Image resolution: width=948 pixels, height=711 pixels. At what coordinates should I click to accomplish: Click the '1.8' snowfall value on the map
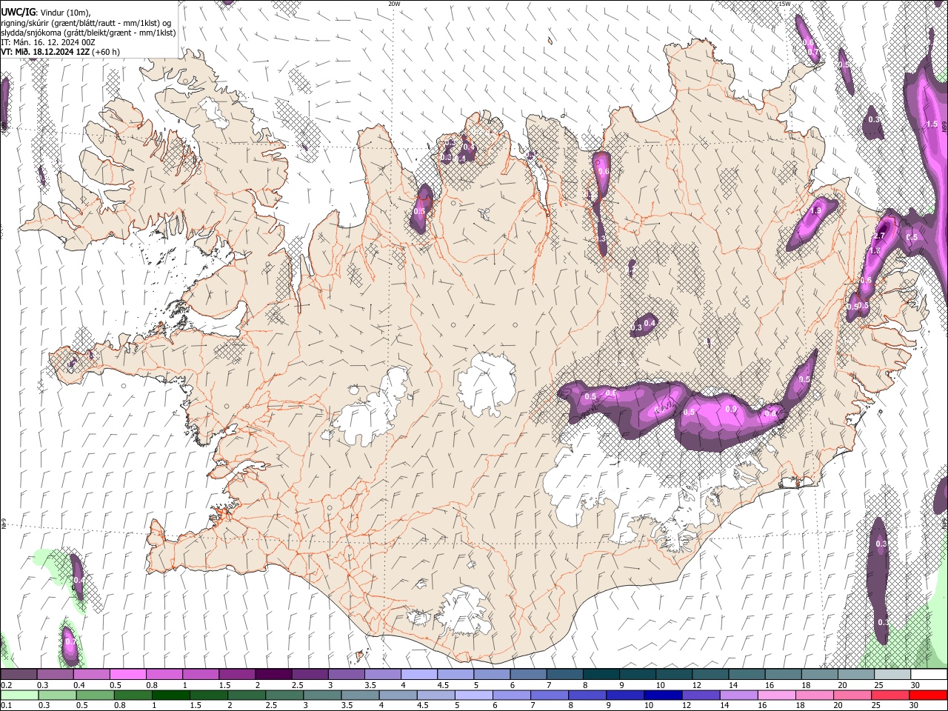pos(874,251)
